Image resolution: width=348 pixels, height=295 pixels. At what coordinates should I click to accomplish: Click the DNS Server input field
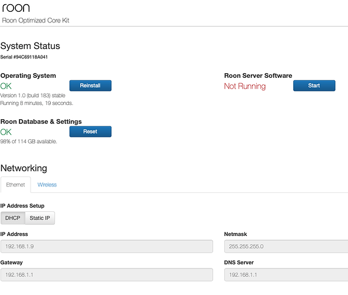click(x=286, y=275)
